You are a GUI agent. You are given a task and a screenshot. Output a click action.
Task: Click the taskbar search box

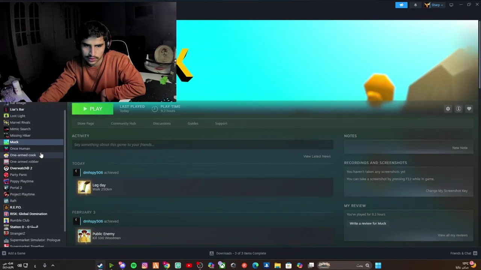coord(344,265)
